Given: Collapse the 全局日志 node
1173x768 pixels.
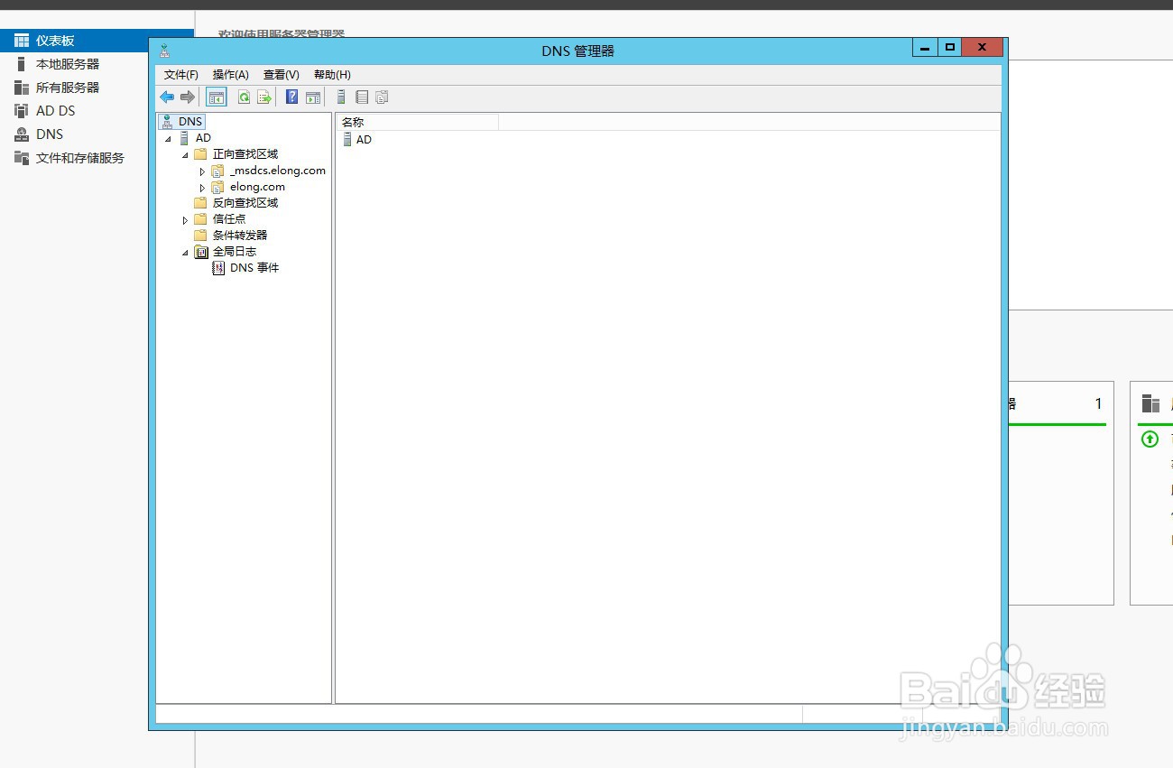Looking at the screenshot, I should [x=185, y=253].
